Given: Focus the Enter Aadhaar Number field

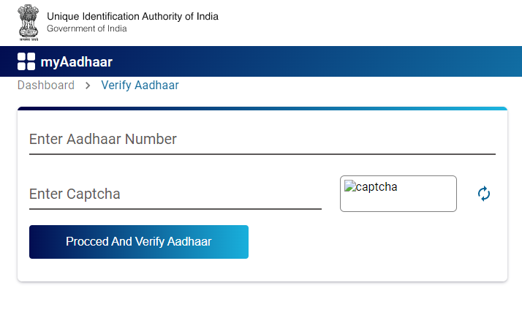Looking at the screenshot, I should pyautogui.click(x=262, y=140).
